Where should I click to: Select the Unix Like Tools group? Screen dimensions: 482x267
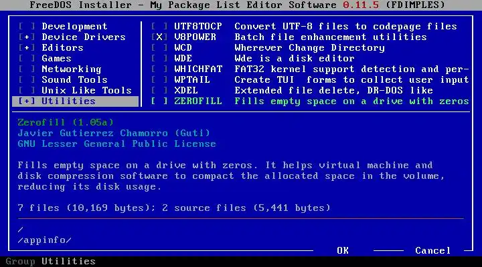pyautogui.click(x=86, y=90)
